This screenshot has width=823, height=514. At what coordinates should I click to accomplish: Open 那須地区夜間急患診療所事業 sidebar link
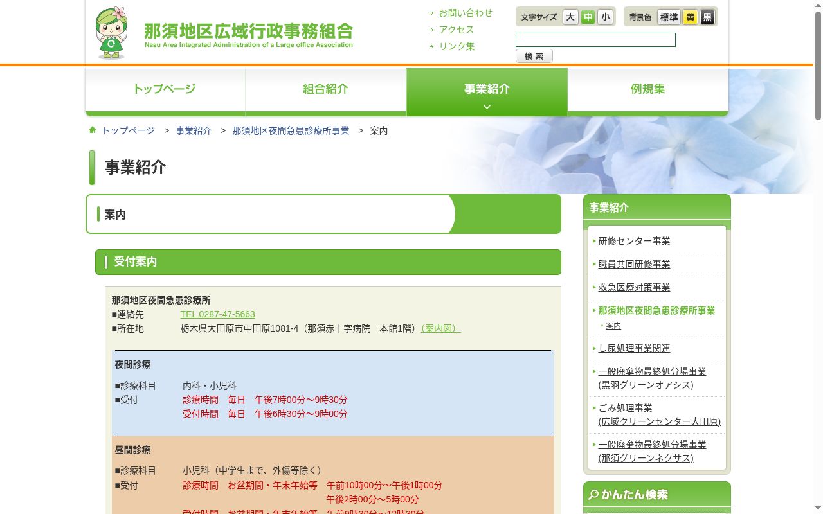(656, 310)
